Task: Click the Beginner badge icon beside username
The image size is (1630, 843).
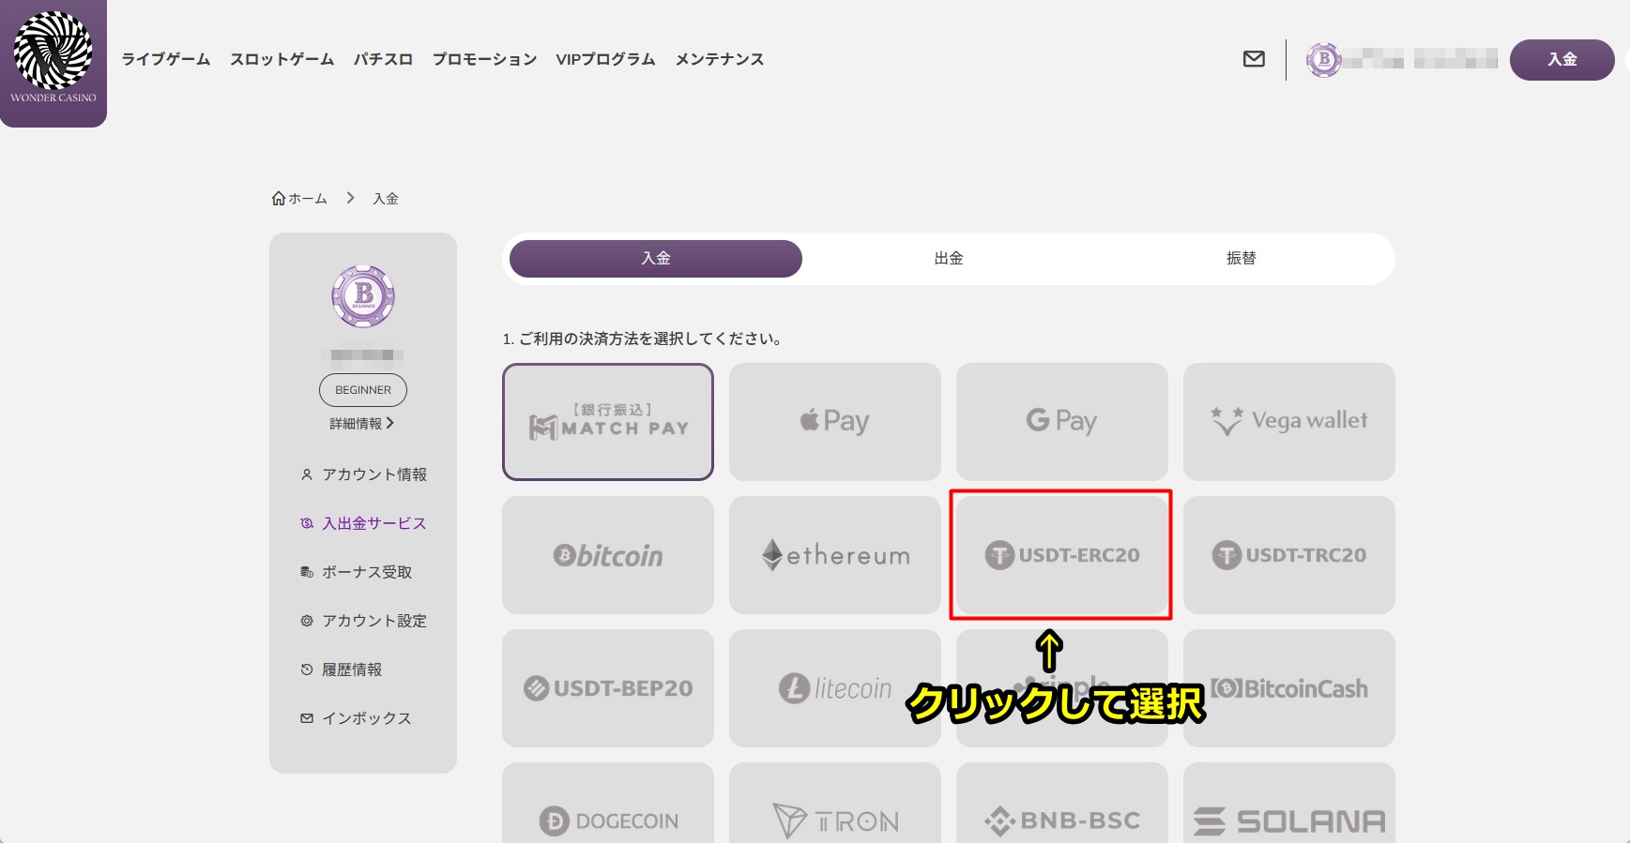Action: click(1324, 60)
